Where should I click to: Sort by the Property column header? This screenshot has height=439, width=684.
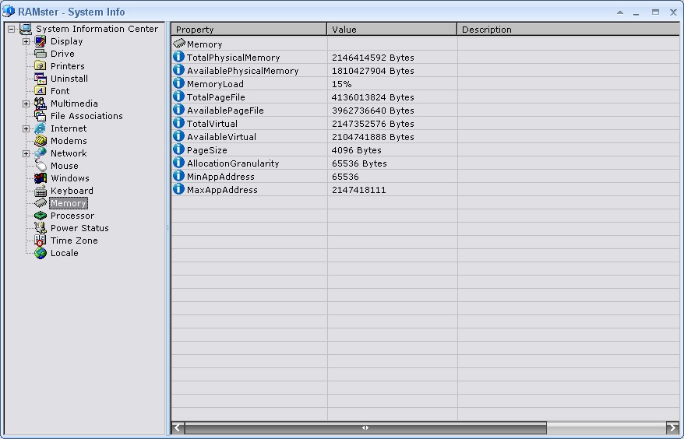[249, 30]
